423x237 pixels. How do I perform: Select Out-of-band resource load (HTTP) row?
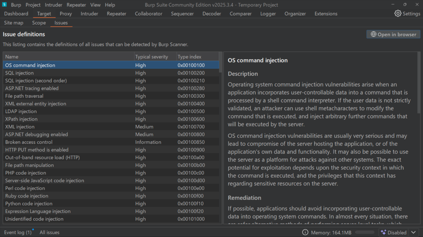[x=111, y=158]
